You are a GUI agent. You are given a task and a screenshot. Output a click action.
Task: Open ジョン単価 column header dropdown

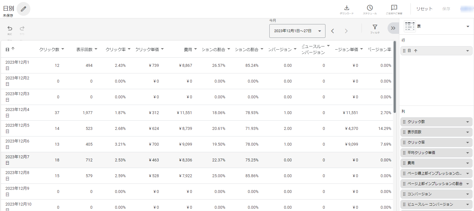362,49
